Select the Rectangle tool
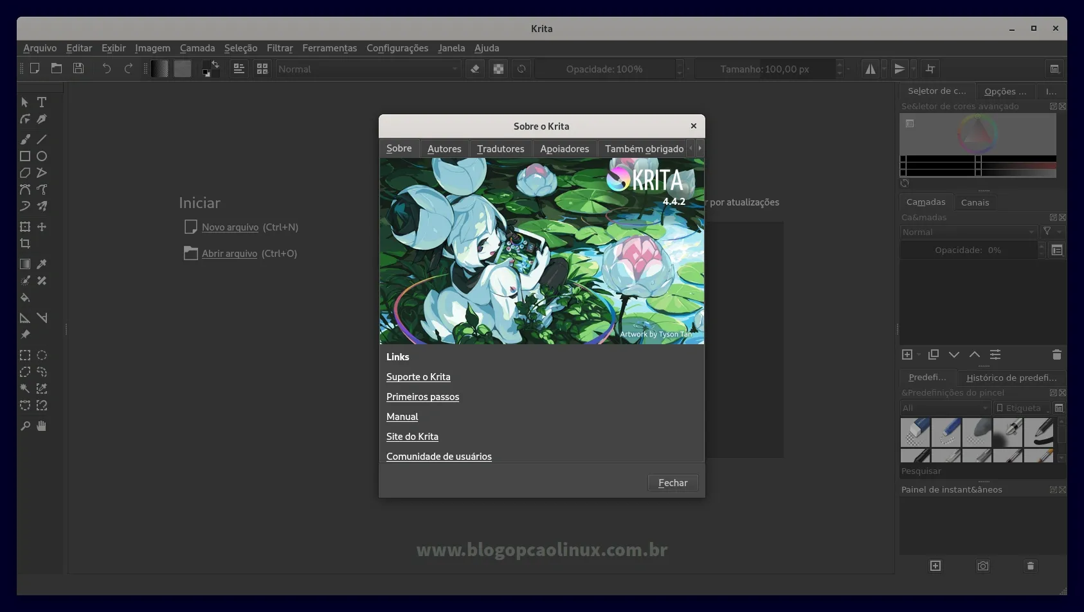Viewport: 1084px width, 612px height. 25,156
